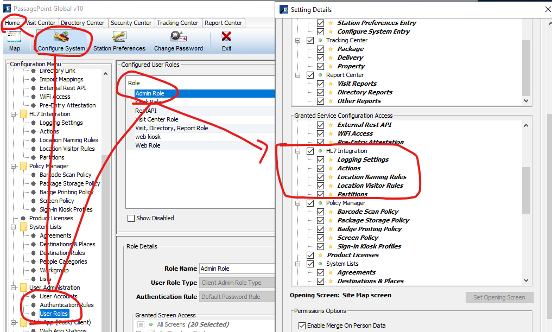
Task: Open User Accounts in the configuration menu
Action: pos(58,297)
